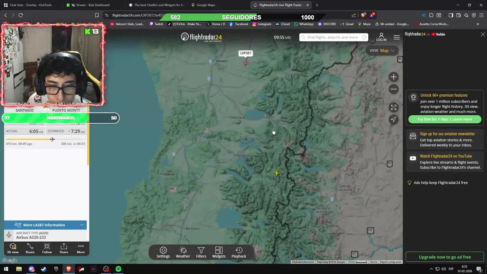The width and height of the screenshot is (487, 274).
Task: Reload the page in browser toolbar
Action: pyautogui.click(x=21, y=15)
